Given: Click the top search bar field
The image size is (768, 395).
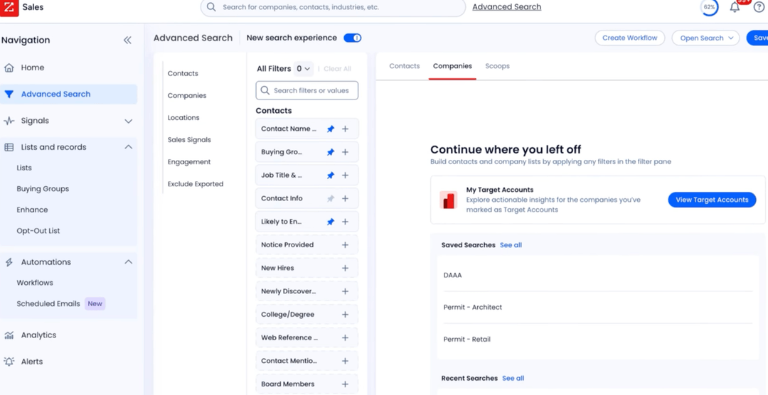Looking at the screenshot, I should (333, 7).
